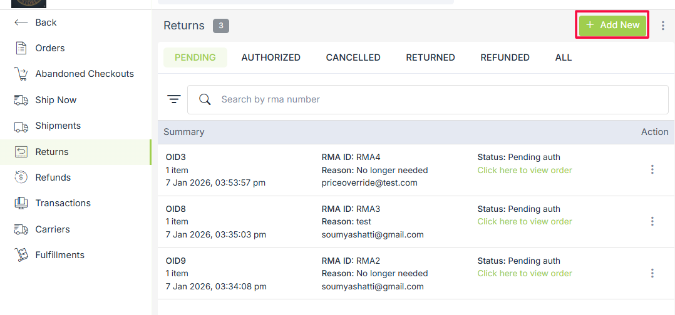This screenshot has width=675, height=315.
Task: Click the filter icon beside search
Action: [173, 99]
